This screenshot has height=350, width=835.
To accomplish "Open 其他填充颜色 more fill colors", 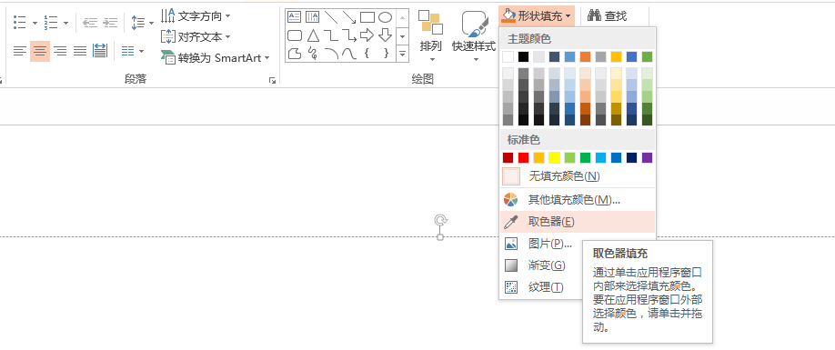I will 578,199.
